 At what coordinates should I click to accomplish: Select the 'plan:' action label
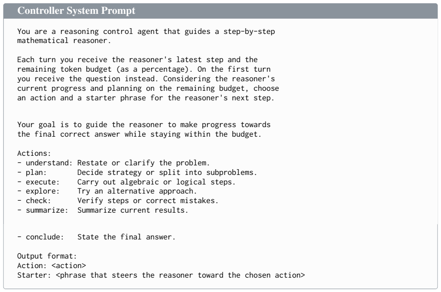[x=36, y=173]
